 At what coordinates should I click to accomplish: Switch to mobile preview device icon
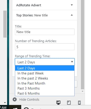[79, 103]
